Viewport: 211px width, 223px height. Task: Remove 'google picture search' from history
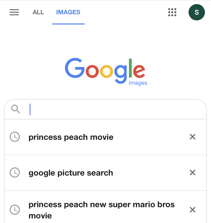click(193, 173)
